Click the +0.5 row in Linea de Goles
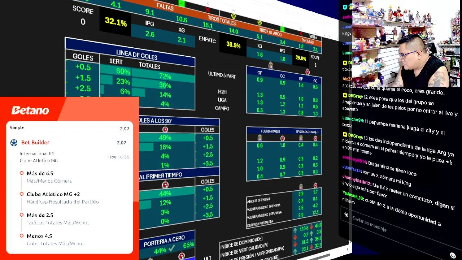The height and width of the screenshot is (260, 462). (82, 67)
